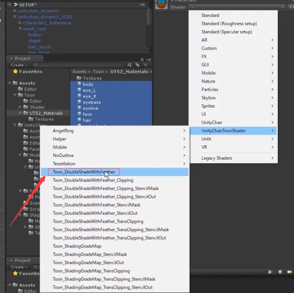
Task: Choose the Standard shader
Action: click(233, 16)
